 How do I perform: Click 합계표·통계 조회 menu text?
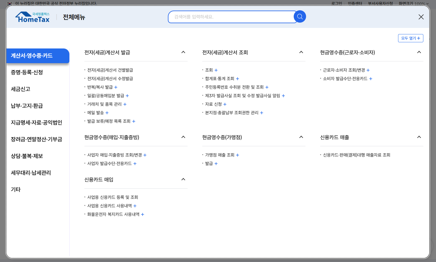click(x=220, y=79)
